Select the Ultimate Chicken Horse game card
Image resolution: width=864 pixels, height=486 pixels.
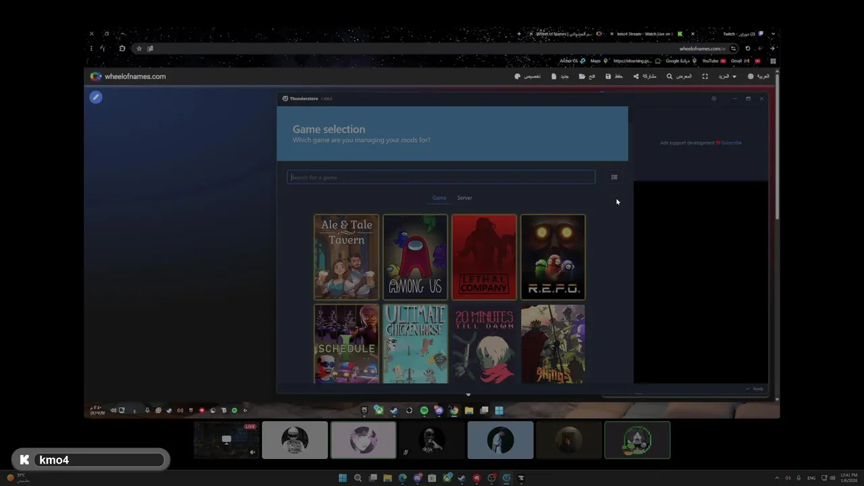[415, 344]
